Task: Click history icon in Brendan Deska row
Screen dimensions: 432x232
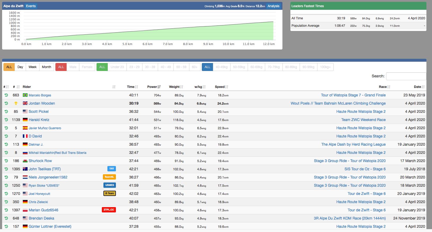Action: point(6,218)
